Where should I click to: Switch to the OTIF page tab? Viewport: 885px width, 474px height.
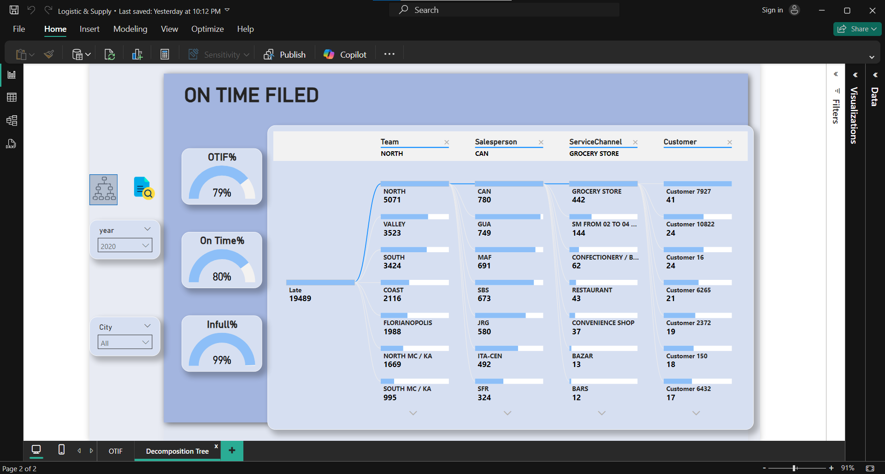point(116,451)
